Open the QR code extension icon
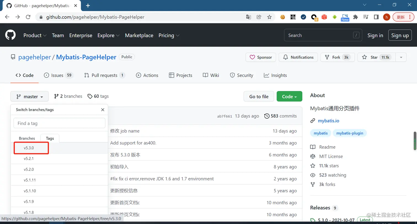Viewport: 417px width, 224px height. pos(293,17)
